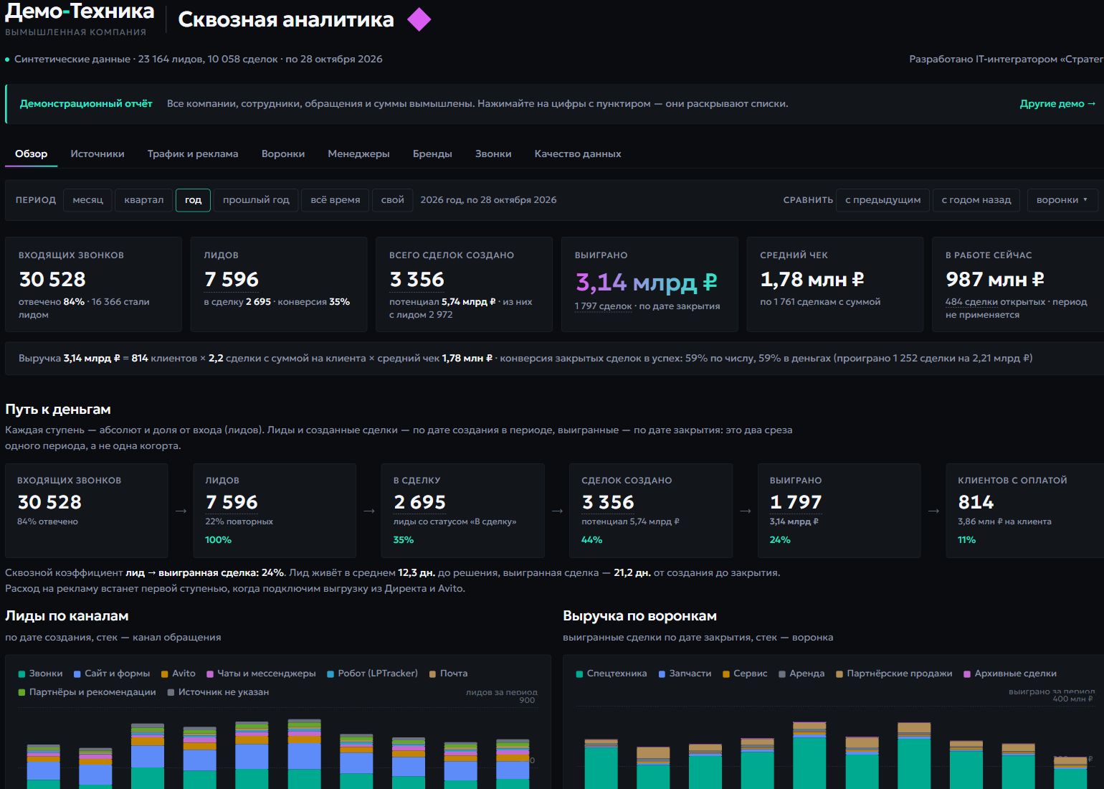Toggle Чаты и мессенджеры in the legend
Screen dimensions: 1104x789
261,674
